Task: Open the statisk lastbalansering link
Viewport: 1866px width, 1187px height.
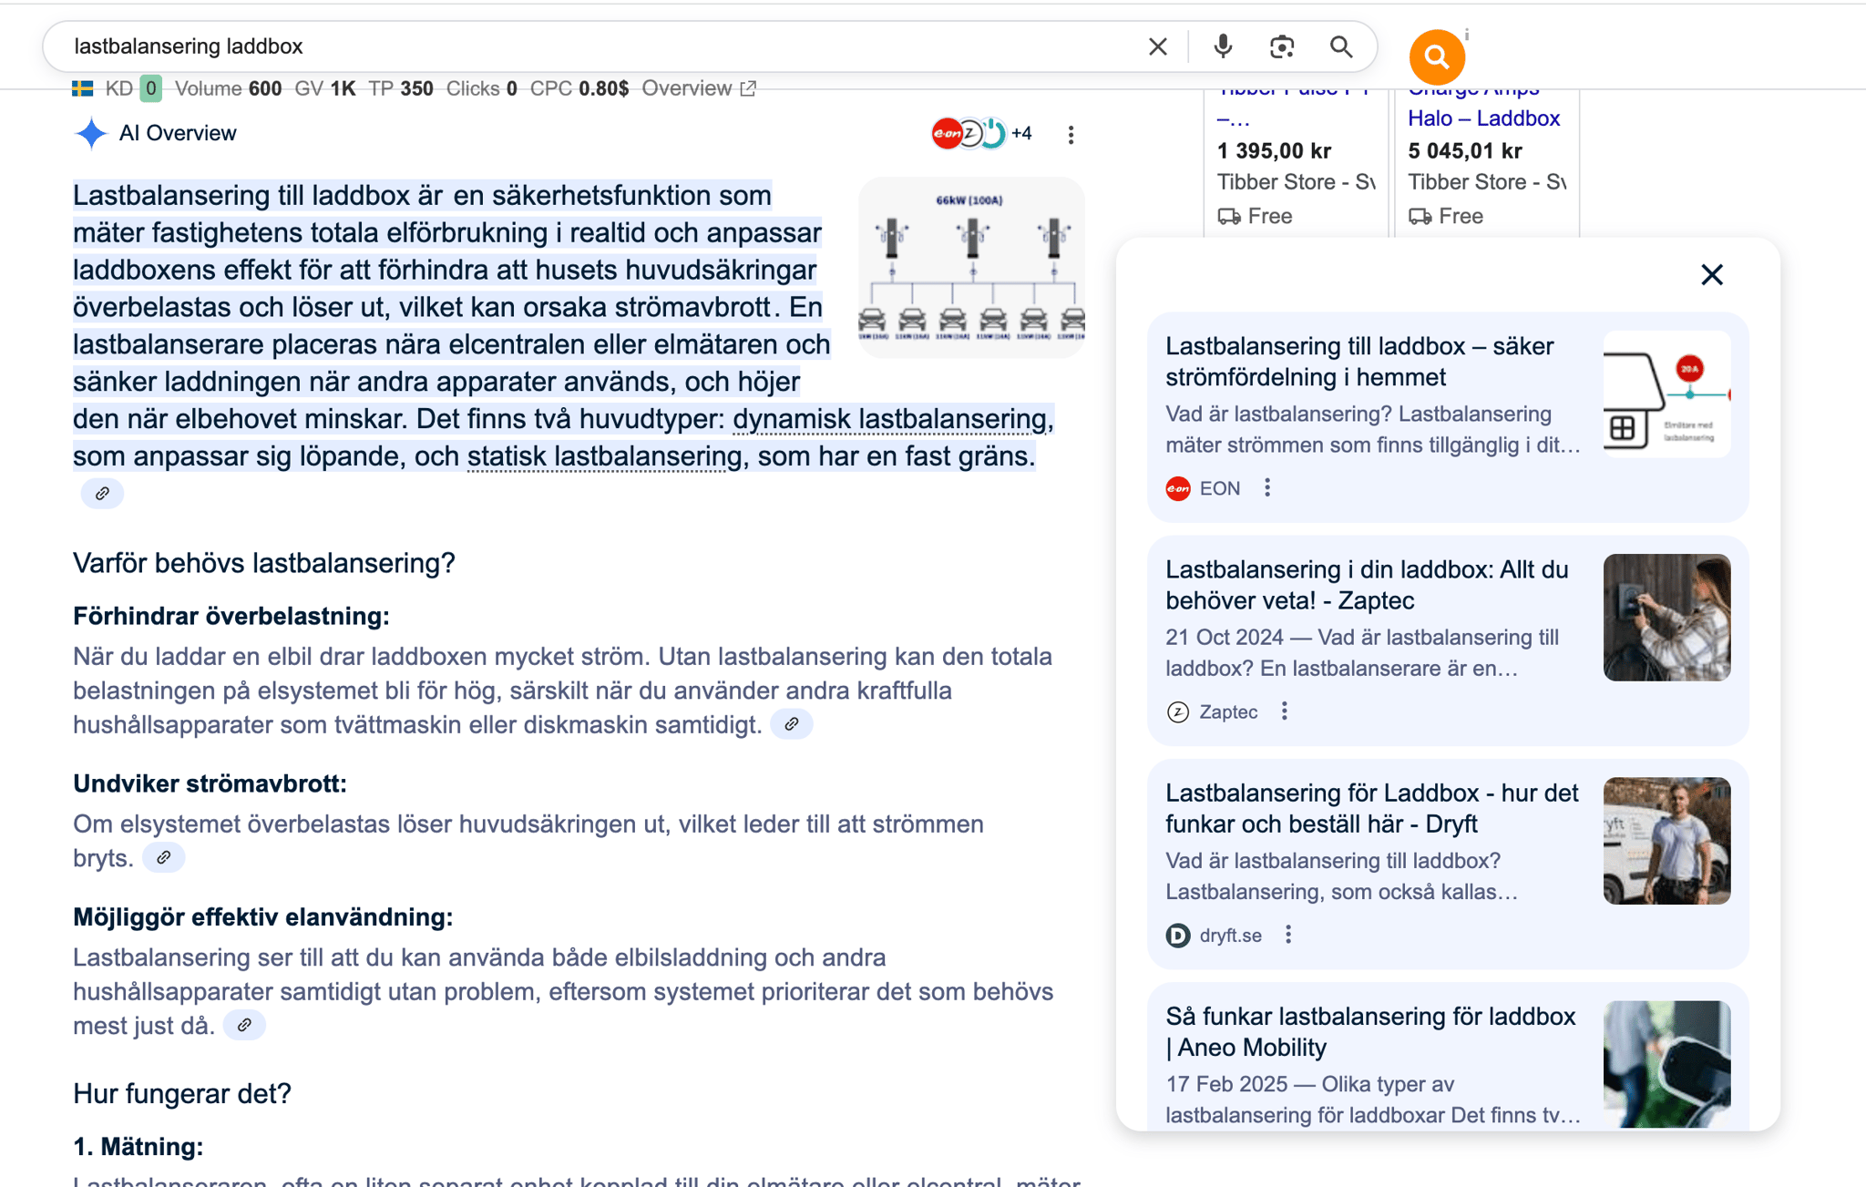Action: [x=604, y=456]
